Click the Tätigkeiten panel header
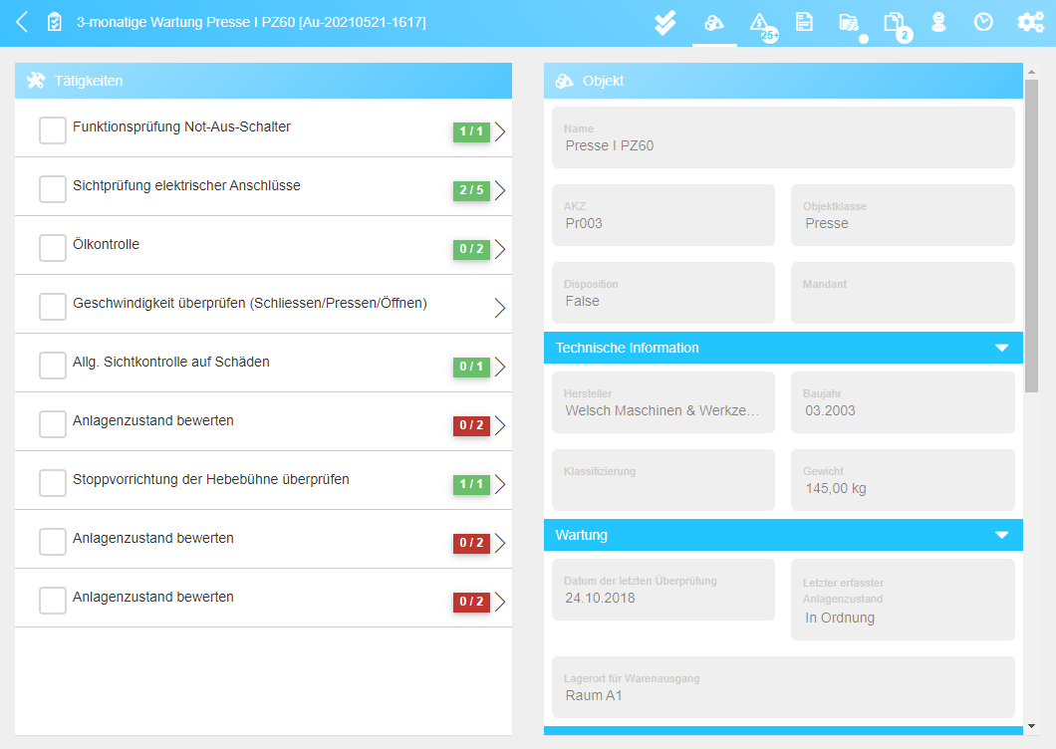1056x749 pixels. [x=263, y=81]
